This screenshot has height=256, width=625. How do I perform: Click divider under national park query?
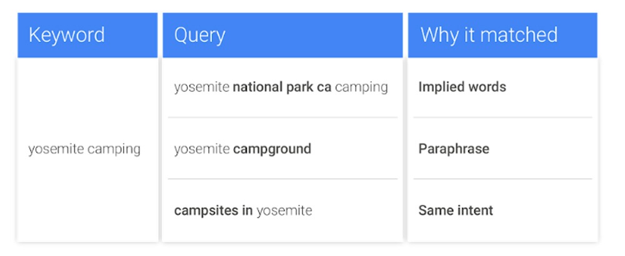[282, 117]
